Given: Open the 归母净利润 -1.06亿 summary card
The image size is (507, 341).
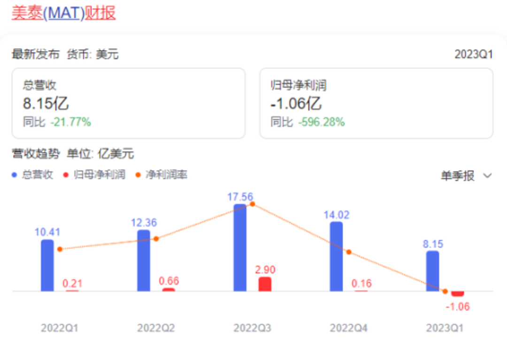Looking at the screenshot, I should click(376, 103).
